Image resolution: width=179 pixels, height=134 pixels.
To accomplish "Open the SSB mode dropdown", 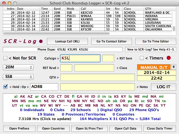I will tap(18, 77).
